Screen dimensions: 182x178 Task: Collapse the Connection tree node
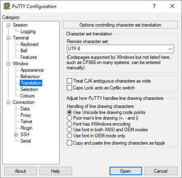8,102
